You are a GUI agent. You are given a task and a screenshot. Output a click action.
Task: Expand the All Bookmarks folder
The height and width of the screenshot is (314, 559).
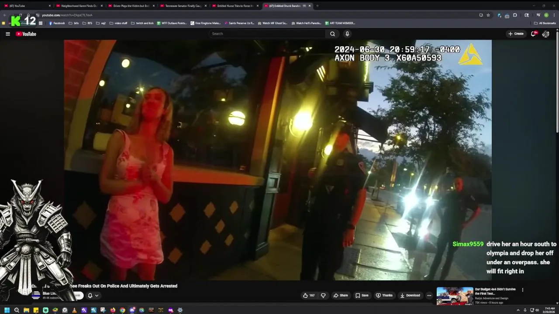pyautogui.click(x=545, y=23)
